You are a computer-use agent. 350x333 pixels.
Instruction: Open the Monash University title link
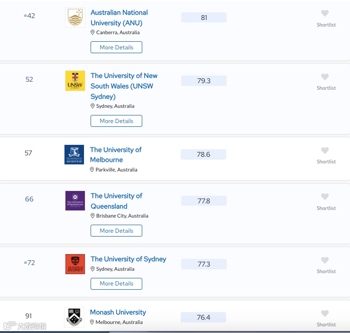(x=118, y=312)
